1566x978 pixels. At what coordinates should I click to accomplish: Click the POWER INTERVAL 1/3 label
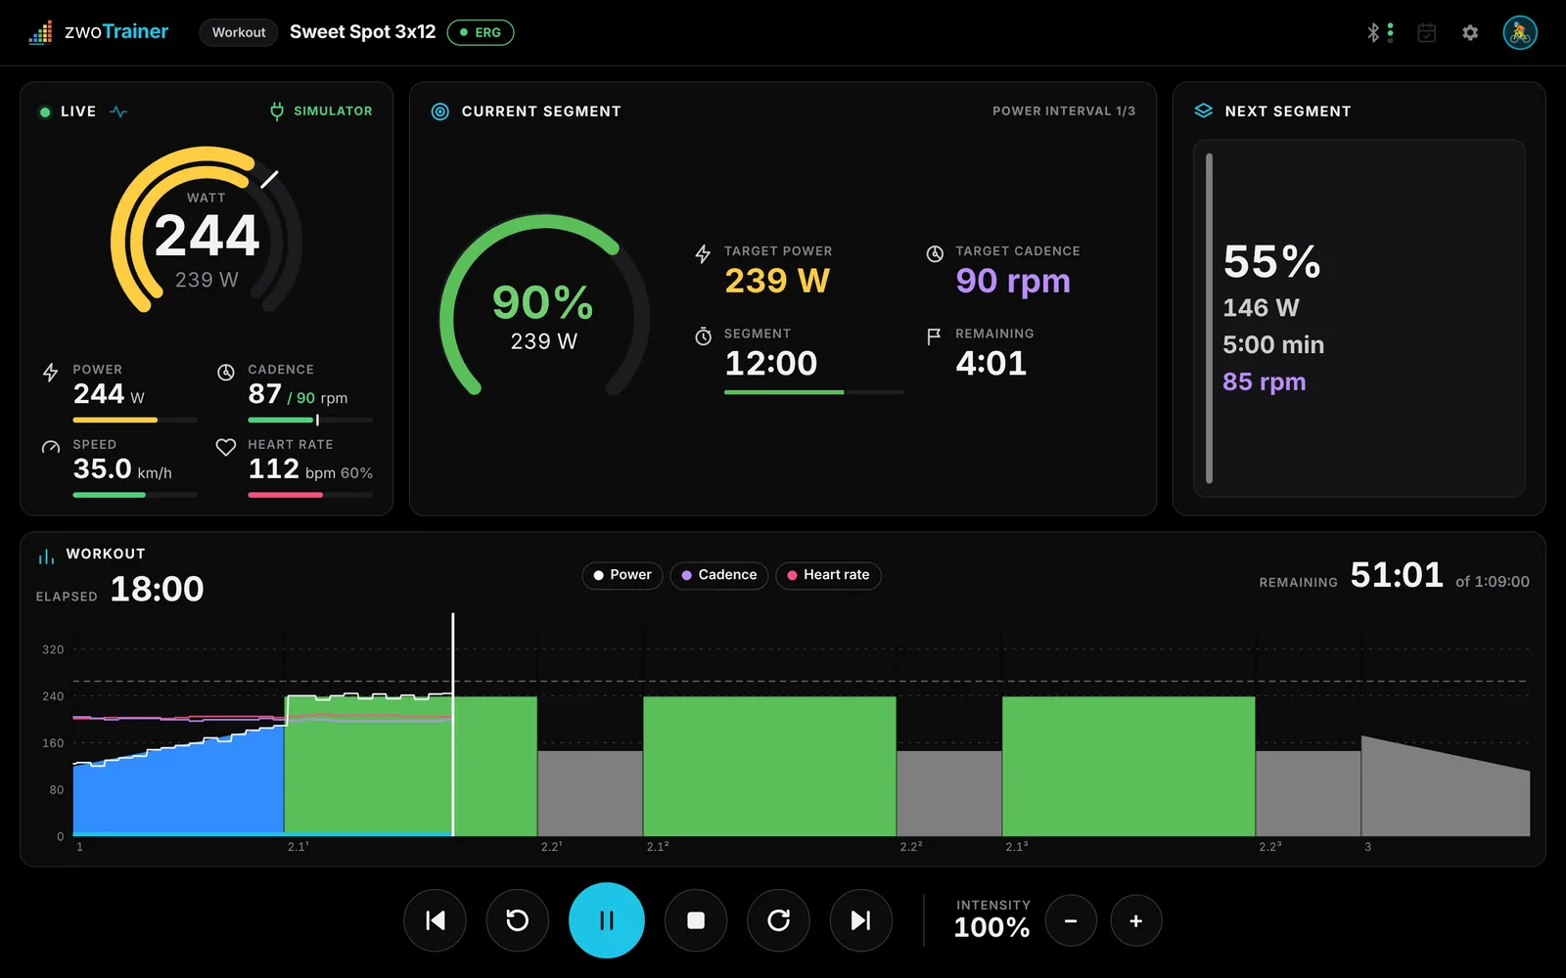pos(1064,111)
